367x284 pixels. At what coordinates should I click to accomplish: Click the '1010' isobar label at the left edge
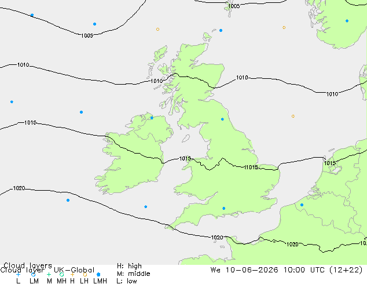click(x=23, y=65)
